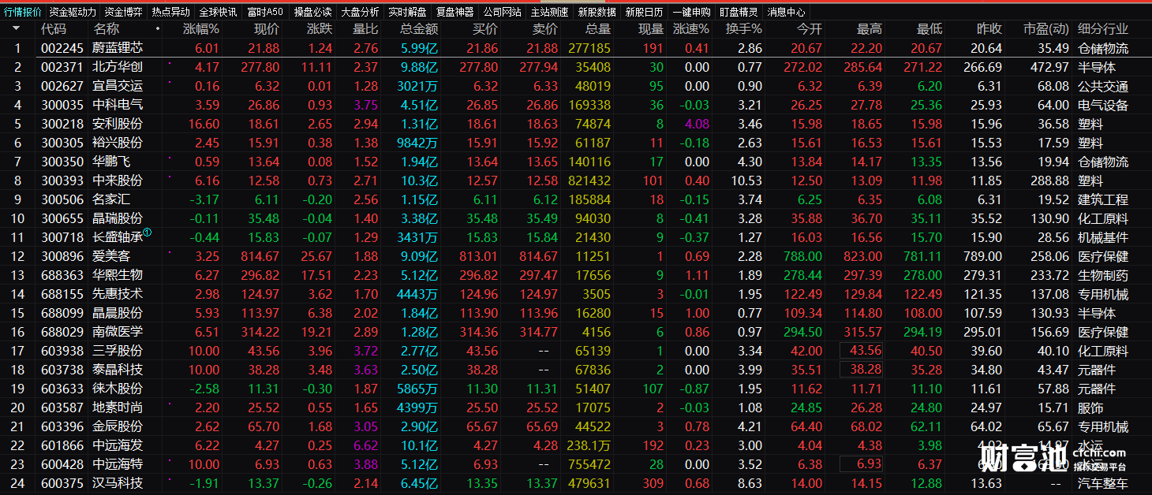1152x495 pixels.
Task: Click stock code 688155
Action: pos(62,294)
